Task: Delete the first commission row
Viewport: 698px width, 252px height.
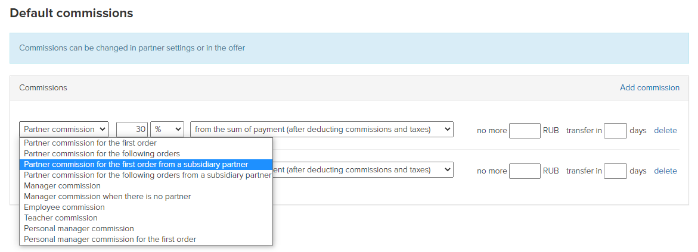Action: 665,130
